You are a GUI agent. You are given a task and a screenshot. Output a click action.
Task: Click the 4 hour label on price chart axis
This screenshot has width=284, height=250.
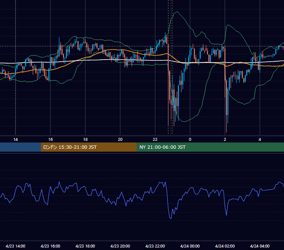coord(260,140)
